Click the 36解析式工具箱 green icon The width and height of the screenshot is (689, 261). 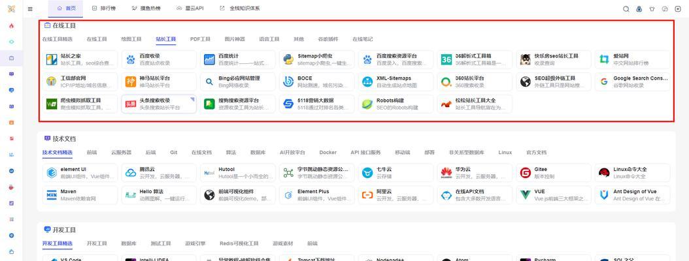coord(446,59)
